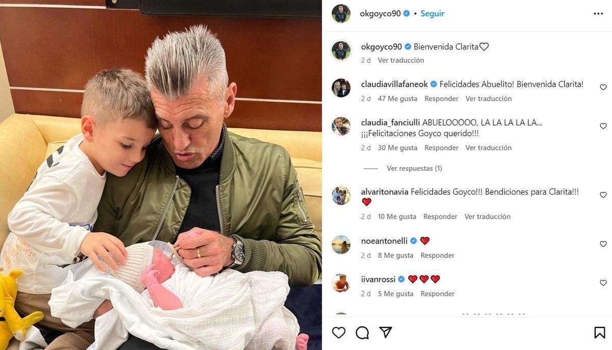The image size is (612, 350).
Task: Save post with bookmark icon
Action: pyautogui.click(x=600, y=333)
